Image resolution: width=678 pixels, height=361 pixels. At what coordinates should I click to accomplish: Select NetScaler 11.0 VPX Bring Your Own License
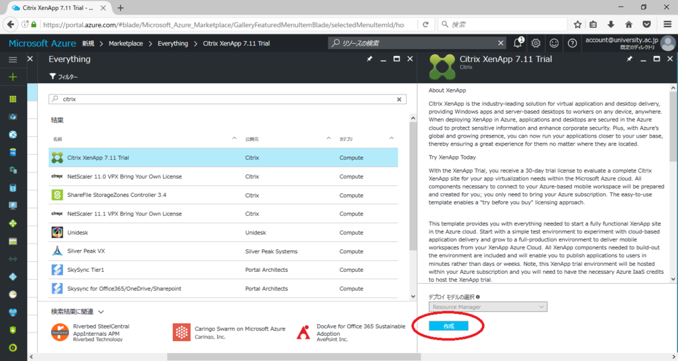(223, 177)
